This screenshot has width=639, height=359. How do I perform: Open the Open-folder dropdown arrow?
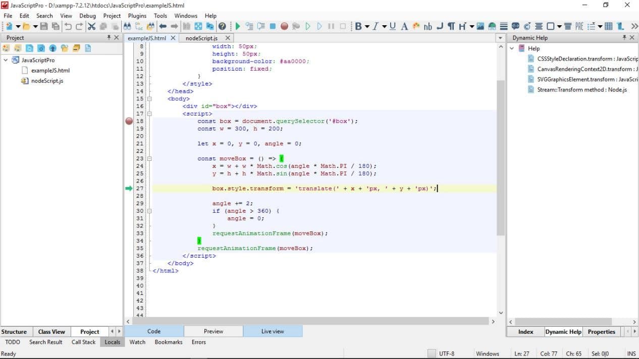pos(35,26)
